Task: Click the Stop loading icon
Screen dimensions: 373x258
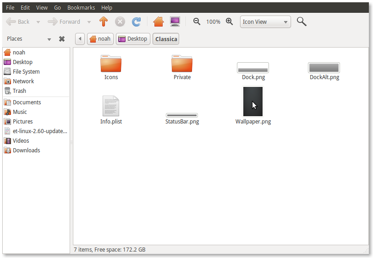Action: pyautogui.click(x=120, y=21)
